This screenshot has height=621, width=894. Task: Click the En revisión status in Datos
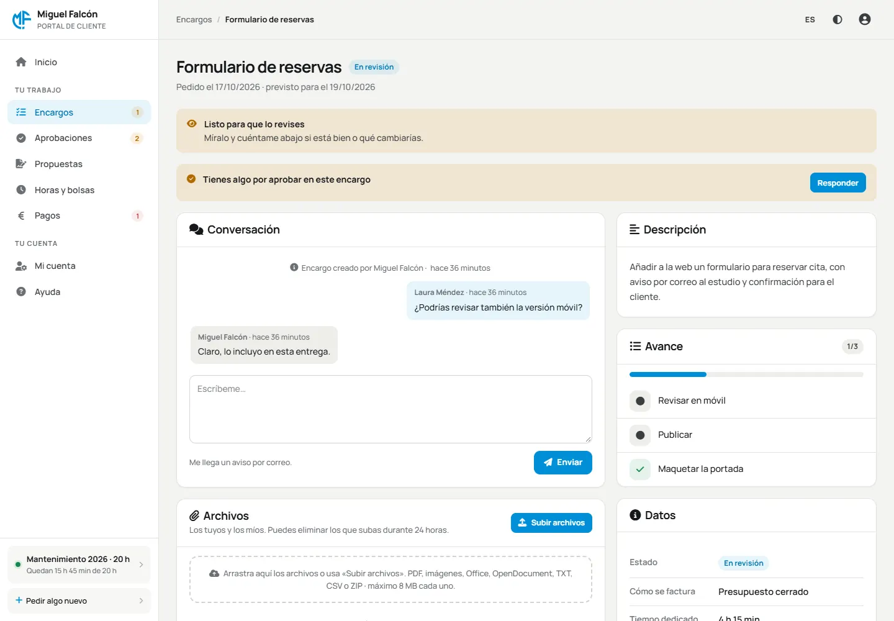tap(744, 563)
